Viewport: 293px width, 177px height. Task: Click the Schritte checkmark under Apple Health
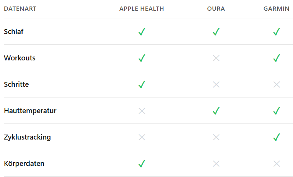pos(142,84)
